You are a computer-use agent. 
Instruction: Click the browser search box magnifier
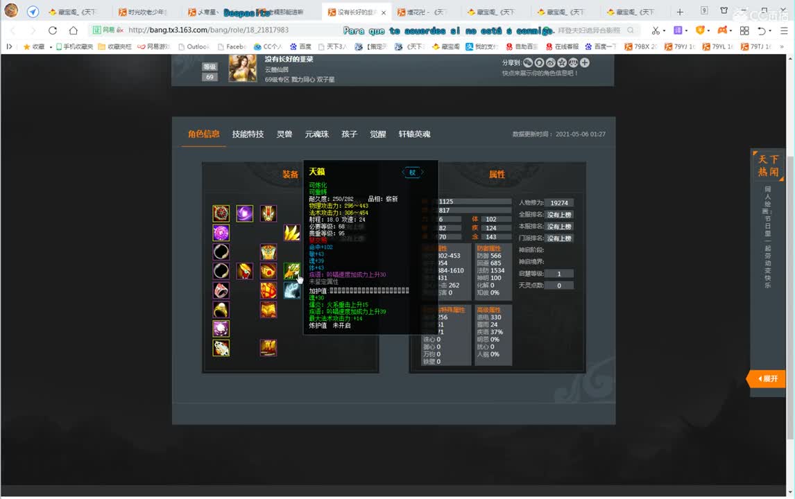[x=630, y=30]
